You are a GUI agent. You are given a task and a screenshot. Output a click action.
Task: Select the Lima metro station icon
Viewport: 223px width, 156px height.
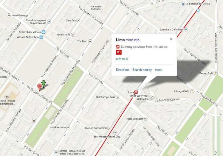point(136,92)
